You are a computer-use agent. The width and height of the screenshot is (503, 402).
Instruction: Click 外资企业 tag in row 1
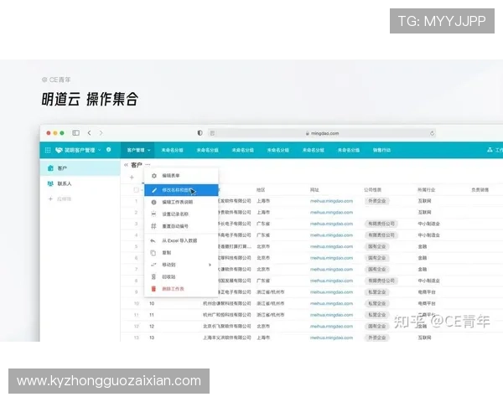(377, 201)
